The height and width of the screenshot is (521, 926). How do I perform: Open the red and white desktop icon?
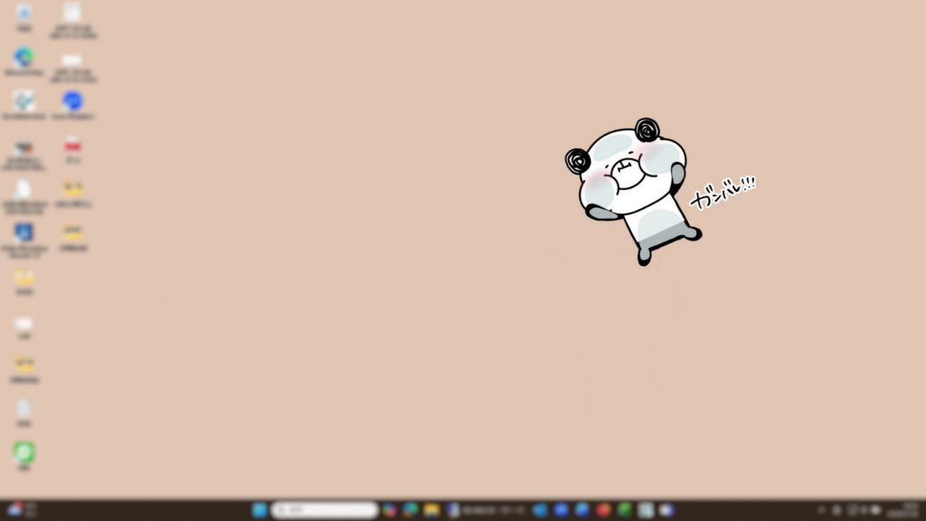tap(72, 145)
